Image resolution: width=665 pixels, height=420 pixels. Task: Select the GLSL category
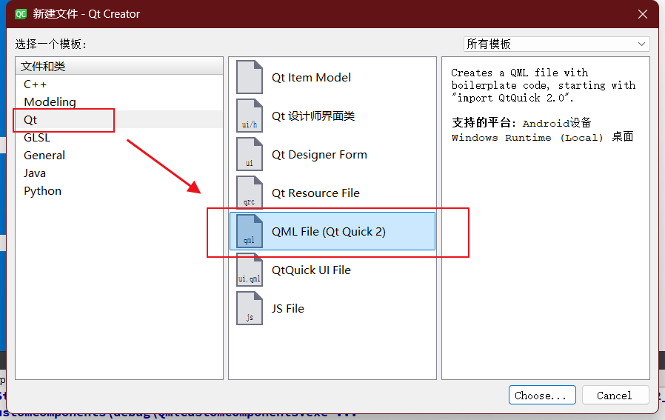(x=118, y=138)
